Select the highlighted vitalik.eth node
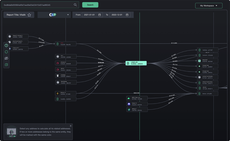Image resolution: width=230 pixels, height=141 pixels. click(136, 63)
